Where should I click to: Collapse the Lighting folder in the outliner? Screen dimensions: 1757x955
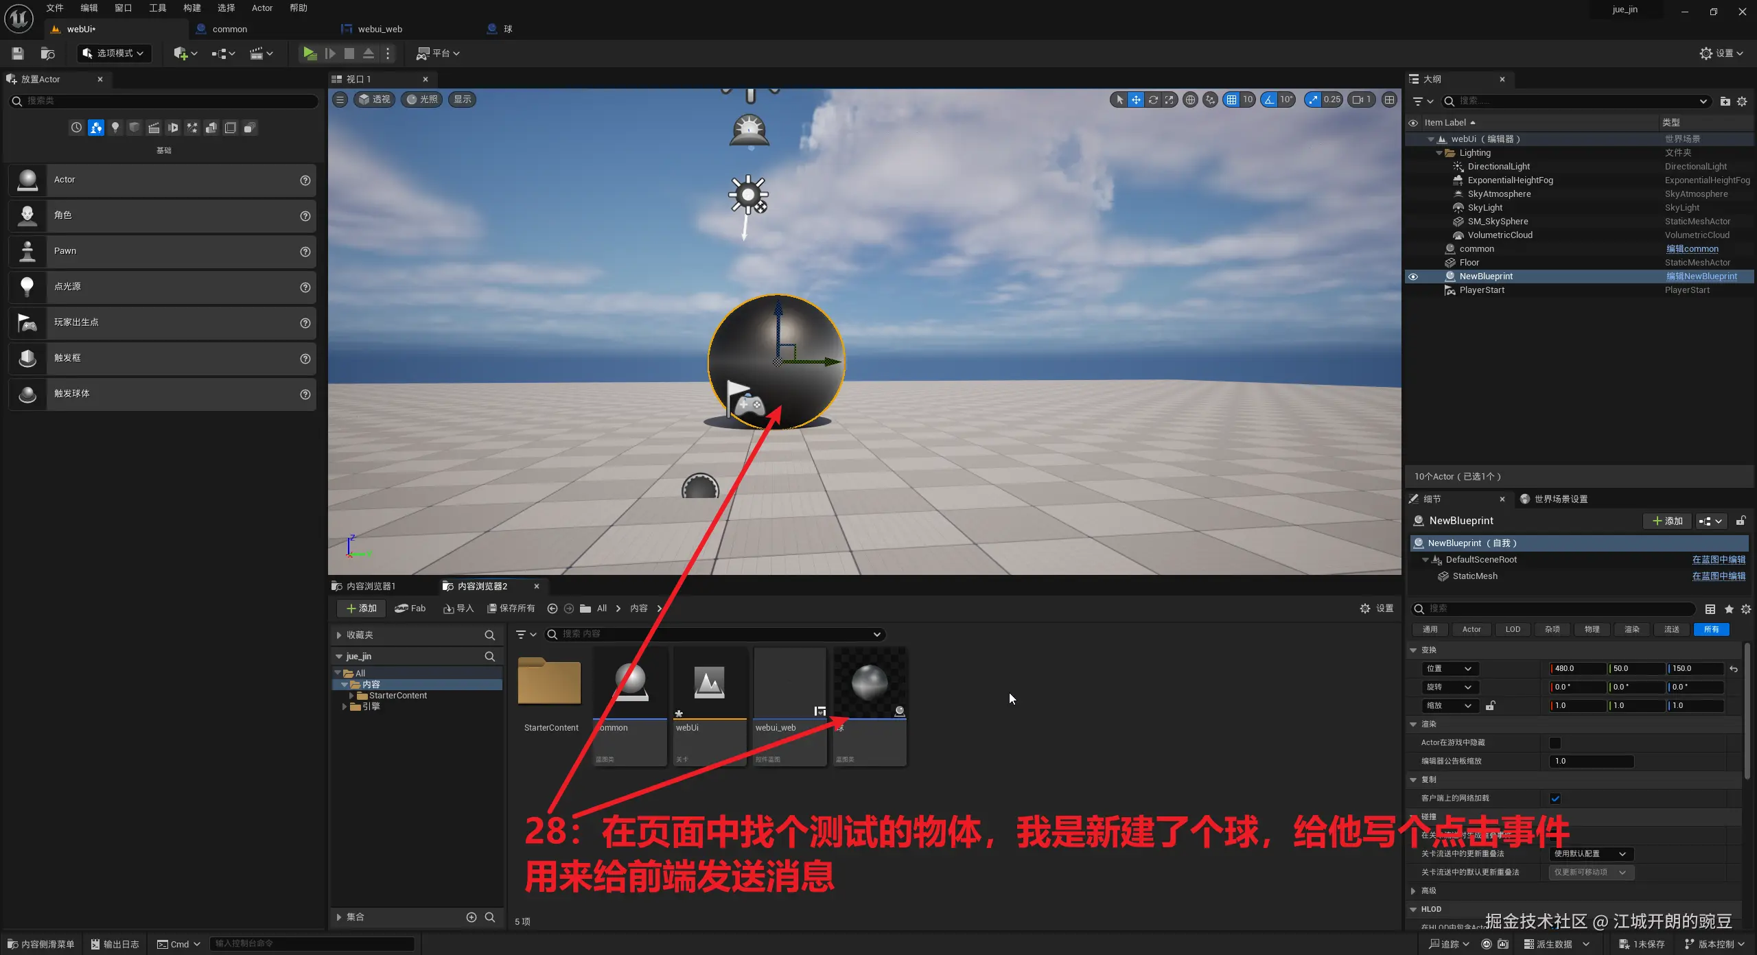tap(1439, 153)
